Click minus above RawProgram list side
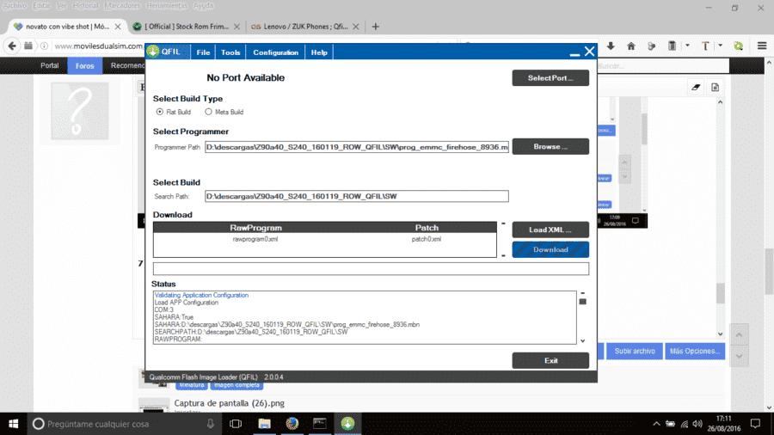774x435 pixels. click(x=503, y=224)
